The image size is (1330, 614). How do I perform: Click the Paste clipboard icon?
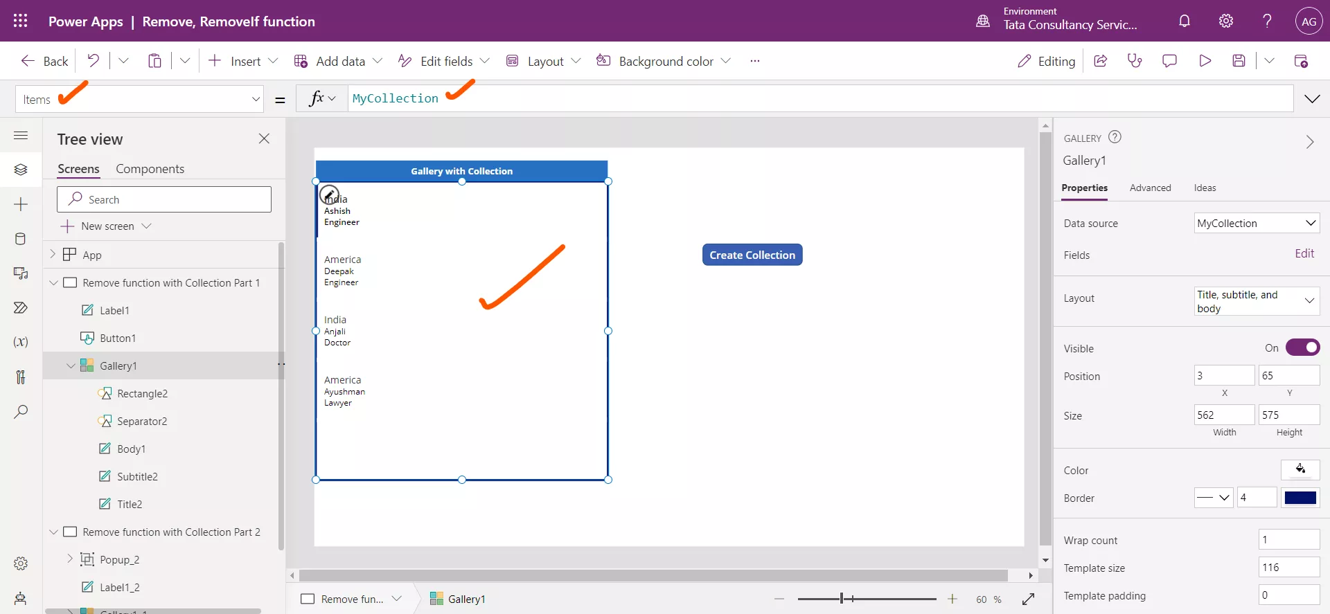154,61
